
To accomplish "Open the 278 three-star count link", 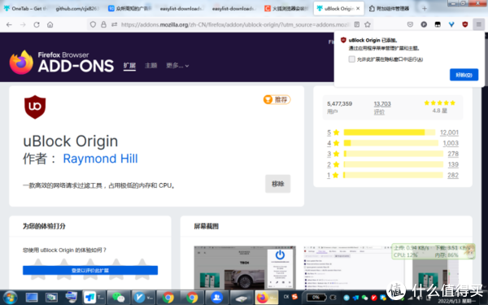I will point(453,154).
